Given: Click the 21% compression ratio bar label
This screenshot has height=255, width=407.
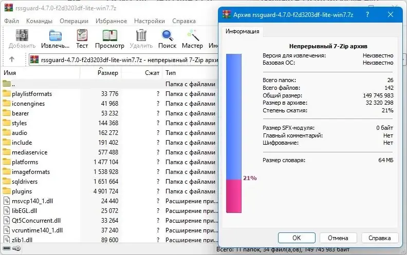Looking at the screenshot, I should click(x=250, y=178).
